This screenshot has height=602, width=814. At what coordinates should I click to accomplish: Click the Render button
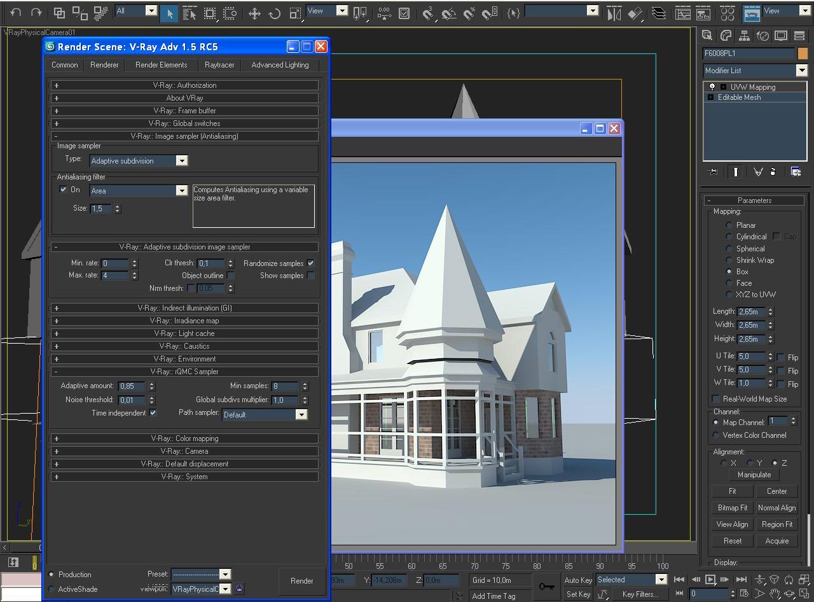[x=302, y=581]
